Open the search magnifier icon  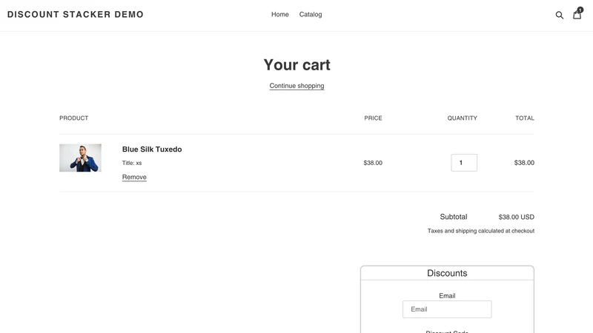560,15
